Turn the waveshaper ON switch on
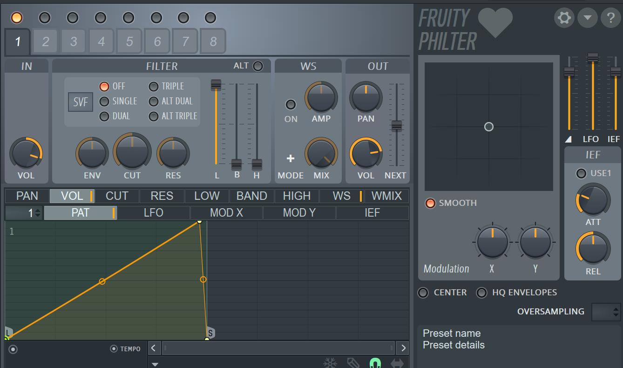This screenshot has width=623, height=368. [291, 104]
